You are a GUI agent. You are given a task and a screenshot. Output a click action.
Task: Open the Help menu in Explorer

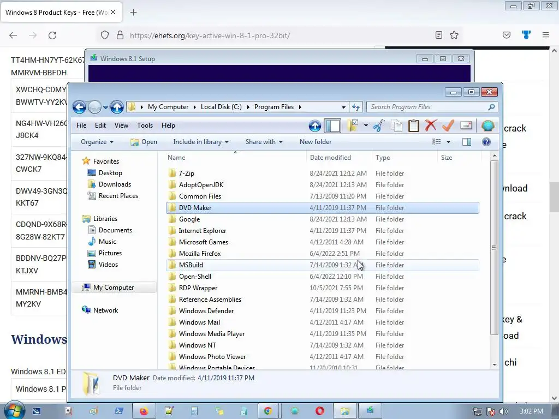(x=168, y=125)
